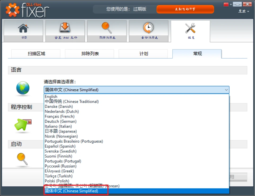Image resolution: width=255 pixels, height=196 pixels.
Task: Switch to the 扫描区域 tab
Action: coord(36,54)
